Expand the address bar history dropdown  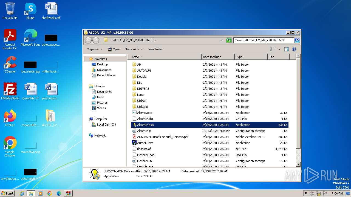coord(222,40)
